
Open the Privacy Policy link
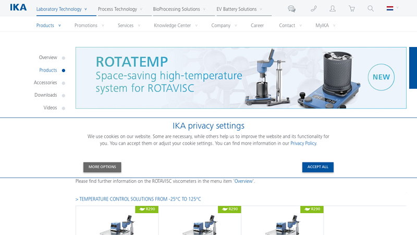click(303, 143)
